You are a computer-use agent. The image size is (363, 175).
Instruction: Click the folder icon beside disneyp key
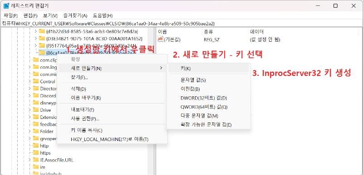[36, 103]
